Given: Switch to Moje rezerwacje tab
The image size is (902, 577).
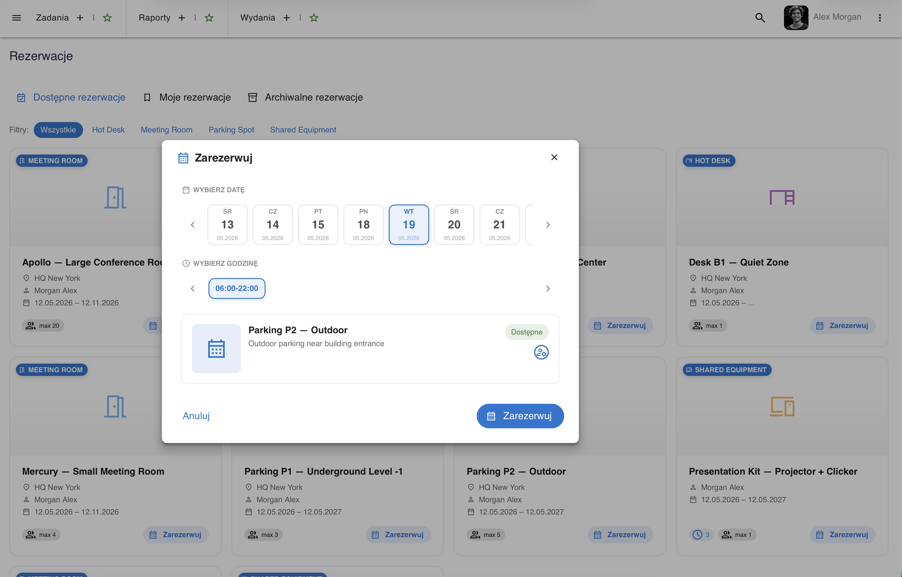Looking at the screenshot, I should coord(187,97).
